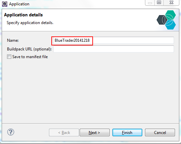Go to Next wizard page
This screenshot has width=181, height=144.
95,133
